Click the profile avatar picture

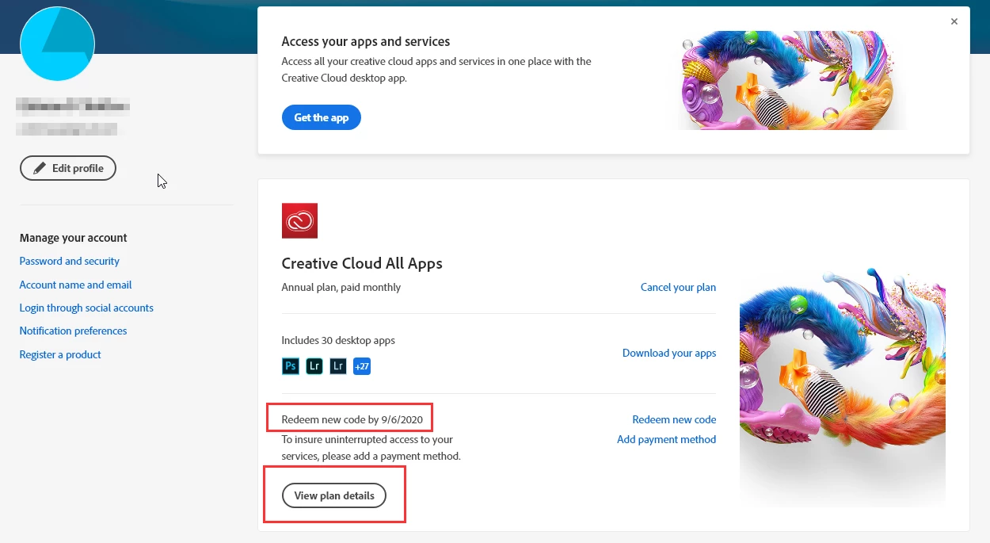[x=57, y=43]
